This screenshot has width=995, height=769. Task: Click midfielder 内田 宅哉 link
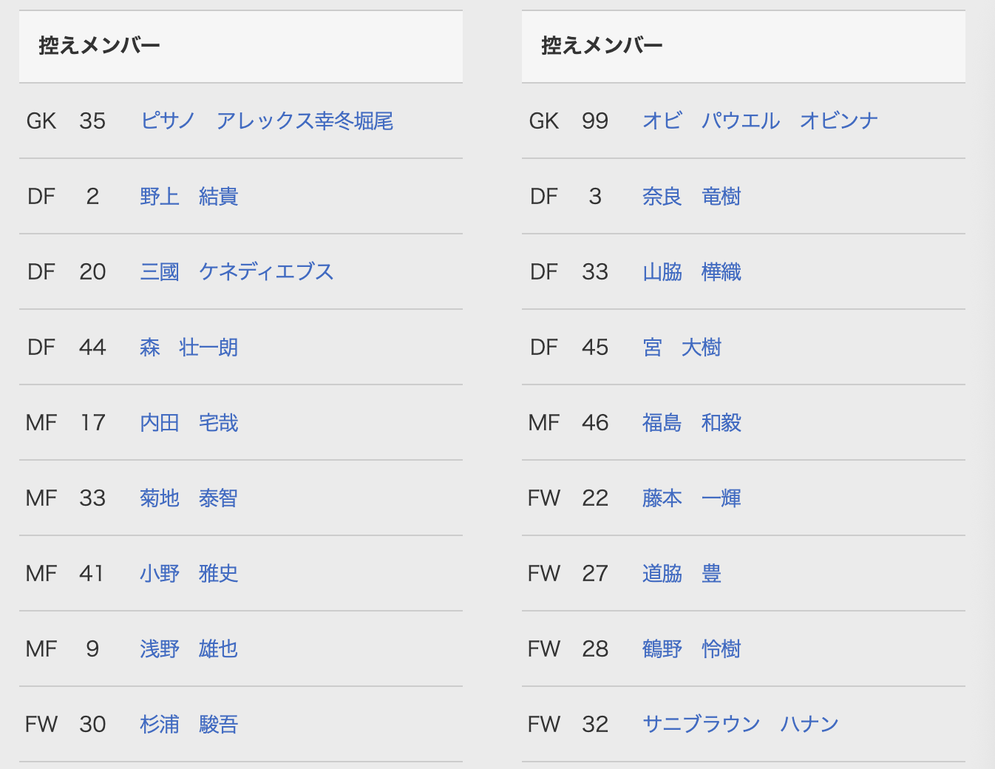189,422
